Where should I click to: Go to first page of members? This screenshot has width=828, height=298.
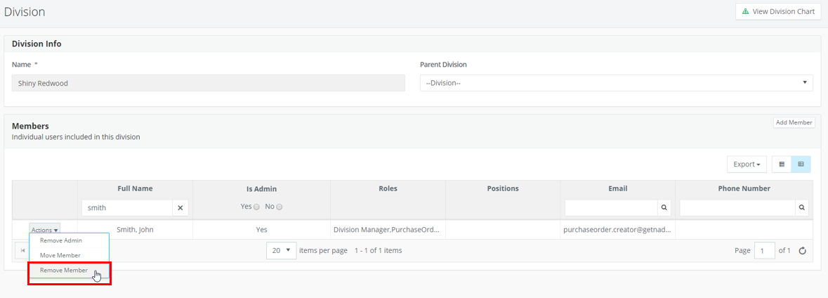pyautogui.click(x=22, y=250)
